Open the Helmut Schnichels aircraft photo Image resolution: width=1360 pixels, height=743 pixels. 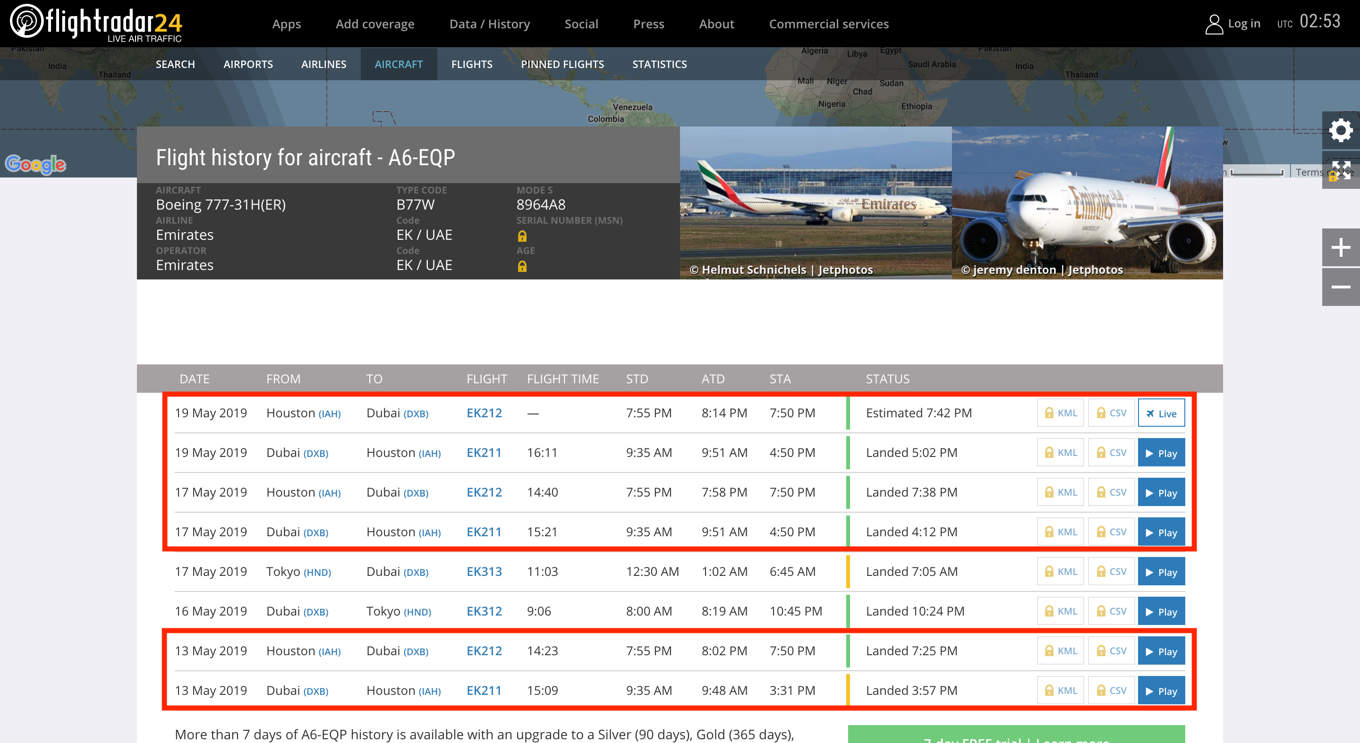[815, 203]
